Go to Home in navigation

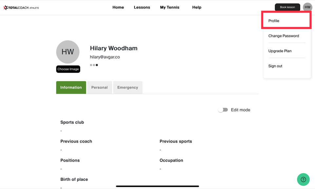coord(118,7)
